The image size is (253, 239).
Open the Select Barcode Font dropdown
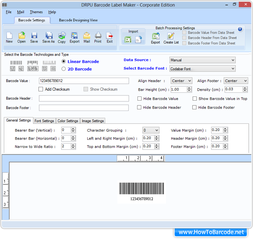pyautogui.click(x=202, y=69)
